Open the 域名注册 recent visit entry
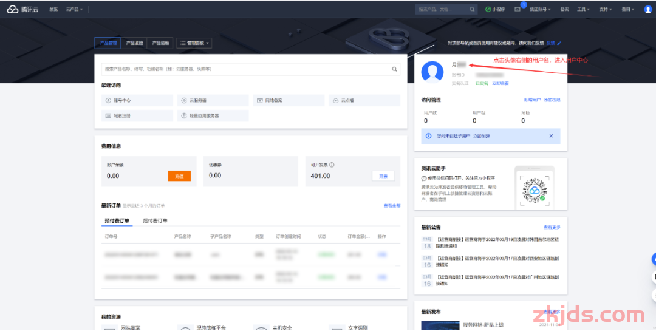 tap(137, 116)
